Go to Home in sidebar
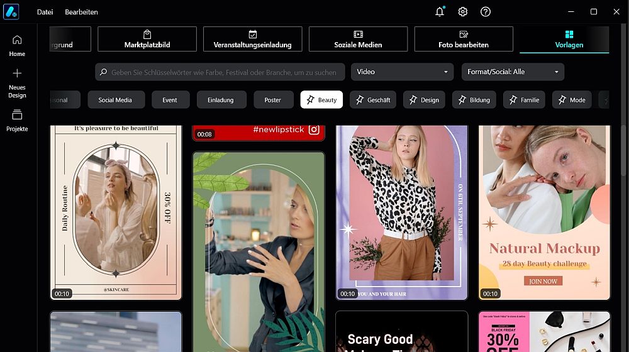 coord(17,46)
